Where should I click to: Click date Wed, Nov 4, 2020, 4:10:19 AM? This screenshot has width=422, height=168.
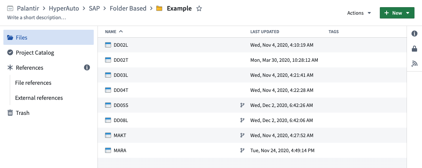click(x=282, y=45)
